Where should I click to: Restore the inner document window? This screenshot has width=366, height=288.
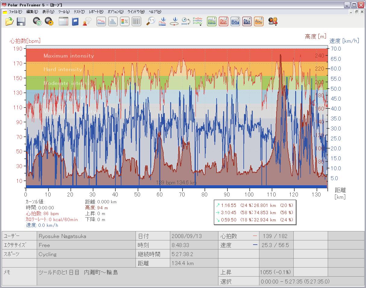point(356,12)
